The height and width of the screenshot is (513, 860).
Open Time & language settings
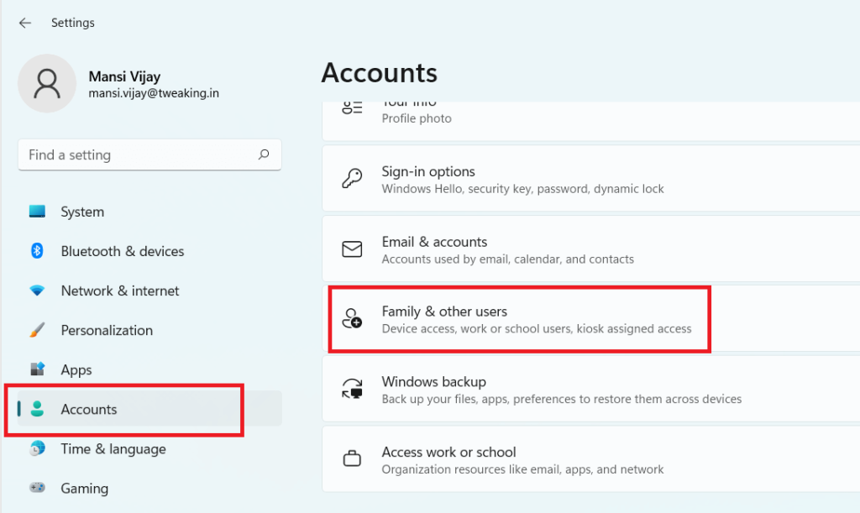(x=149, y=448)
